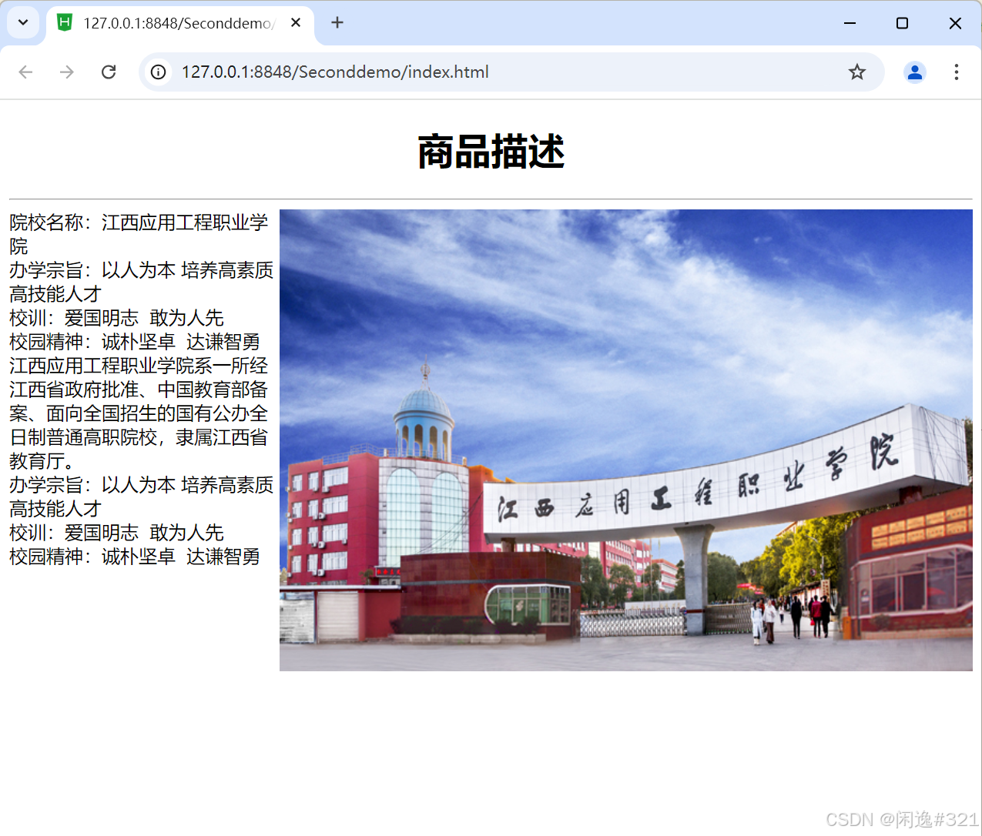
Task: Click the college gate photo
Action: pyautogui.click(x=626, y=440)
